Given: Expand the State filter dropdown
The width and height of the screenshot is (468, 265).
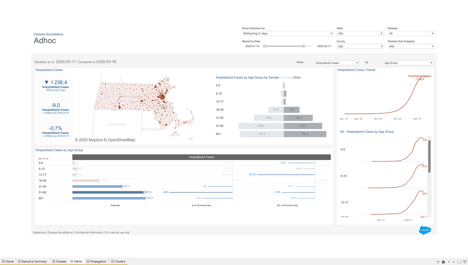Looking at the screenshot, I should 360,34.
